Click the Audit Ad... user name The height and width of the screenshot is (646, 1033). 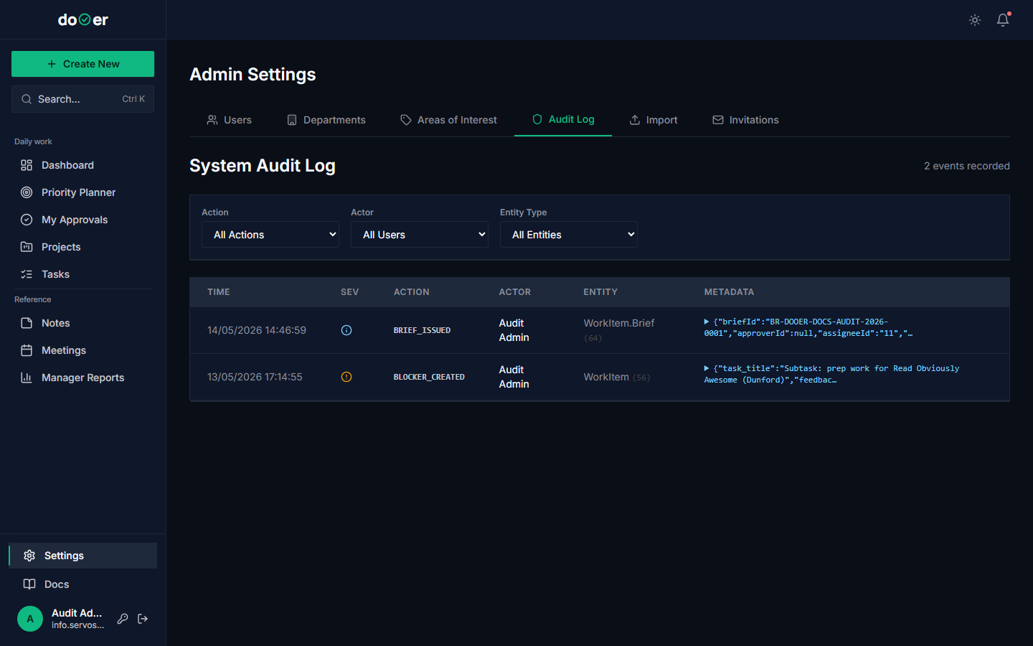(77, 613)
